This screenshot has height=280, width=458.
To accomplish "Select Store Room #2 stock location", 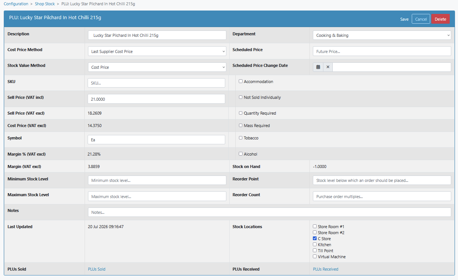I will (315, 232).
